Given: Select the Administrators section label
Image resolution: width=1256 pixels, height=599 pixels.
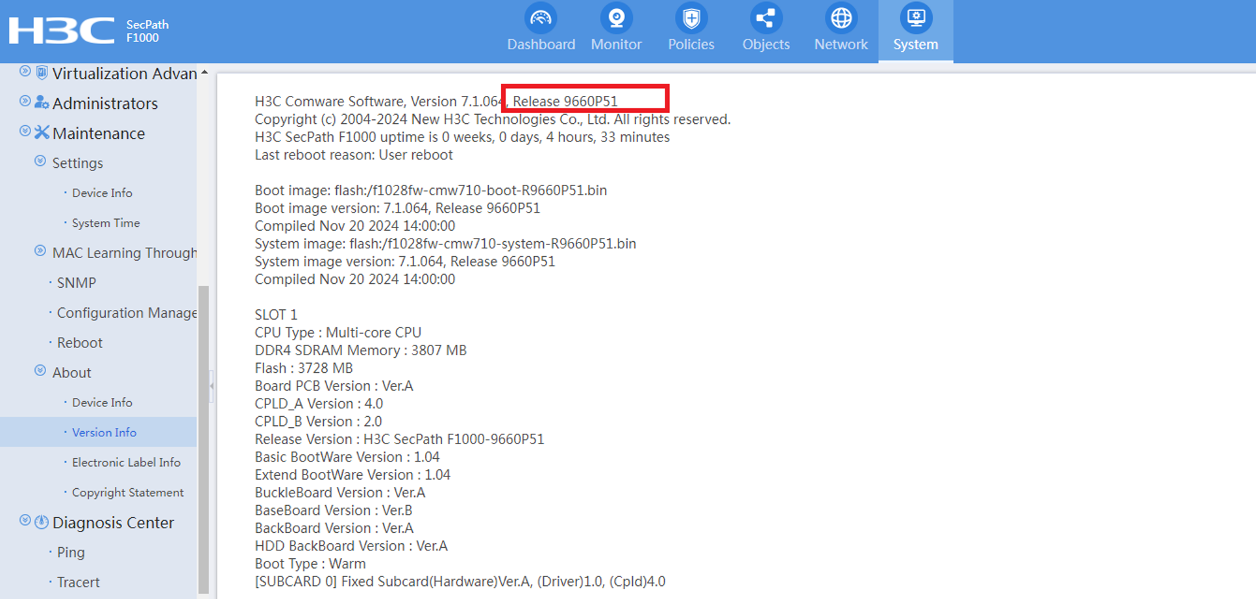Looking at the screenshot, I should pos(105,104).
